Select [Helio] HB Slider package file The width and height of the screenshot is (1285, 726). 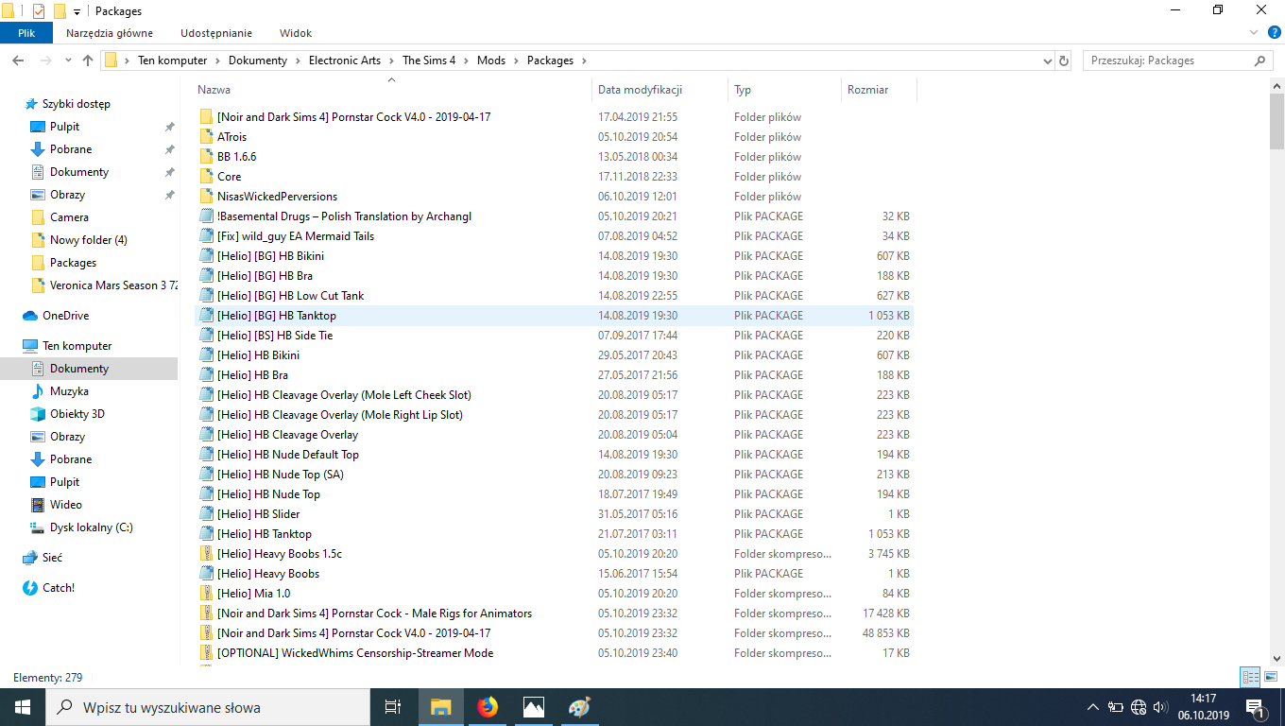click(258, 514)
